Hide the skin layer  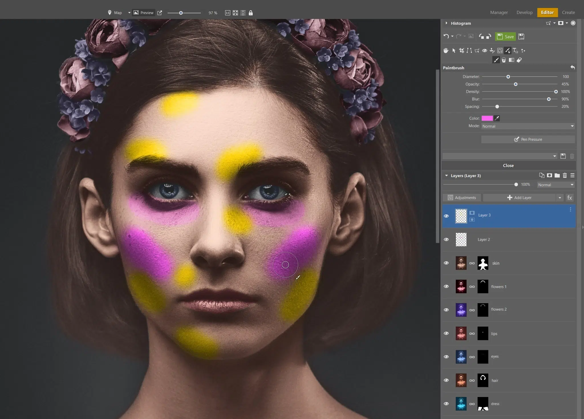pyautogui.click(x=446, y=263)
